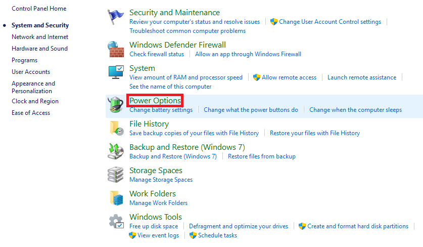The height and width of the screenshot is (247, 423).
Task: Click the Windows Tools gear icon
Action: (x=116, y=221)
